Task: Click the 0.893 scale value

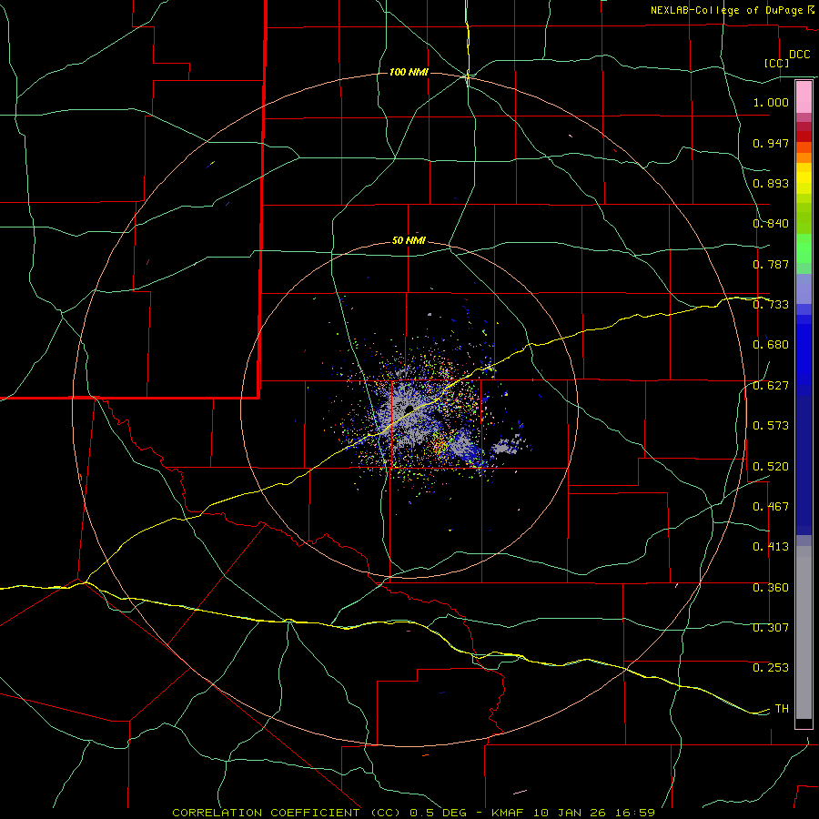Action: [x=771, y=183]
